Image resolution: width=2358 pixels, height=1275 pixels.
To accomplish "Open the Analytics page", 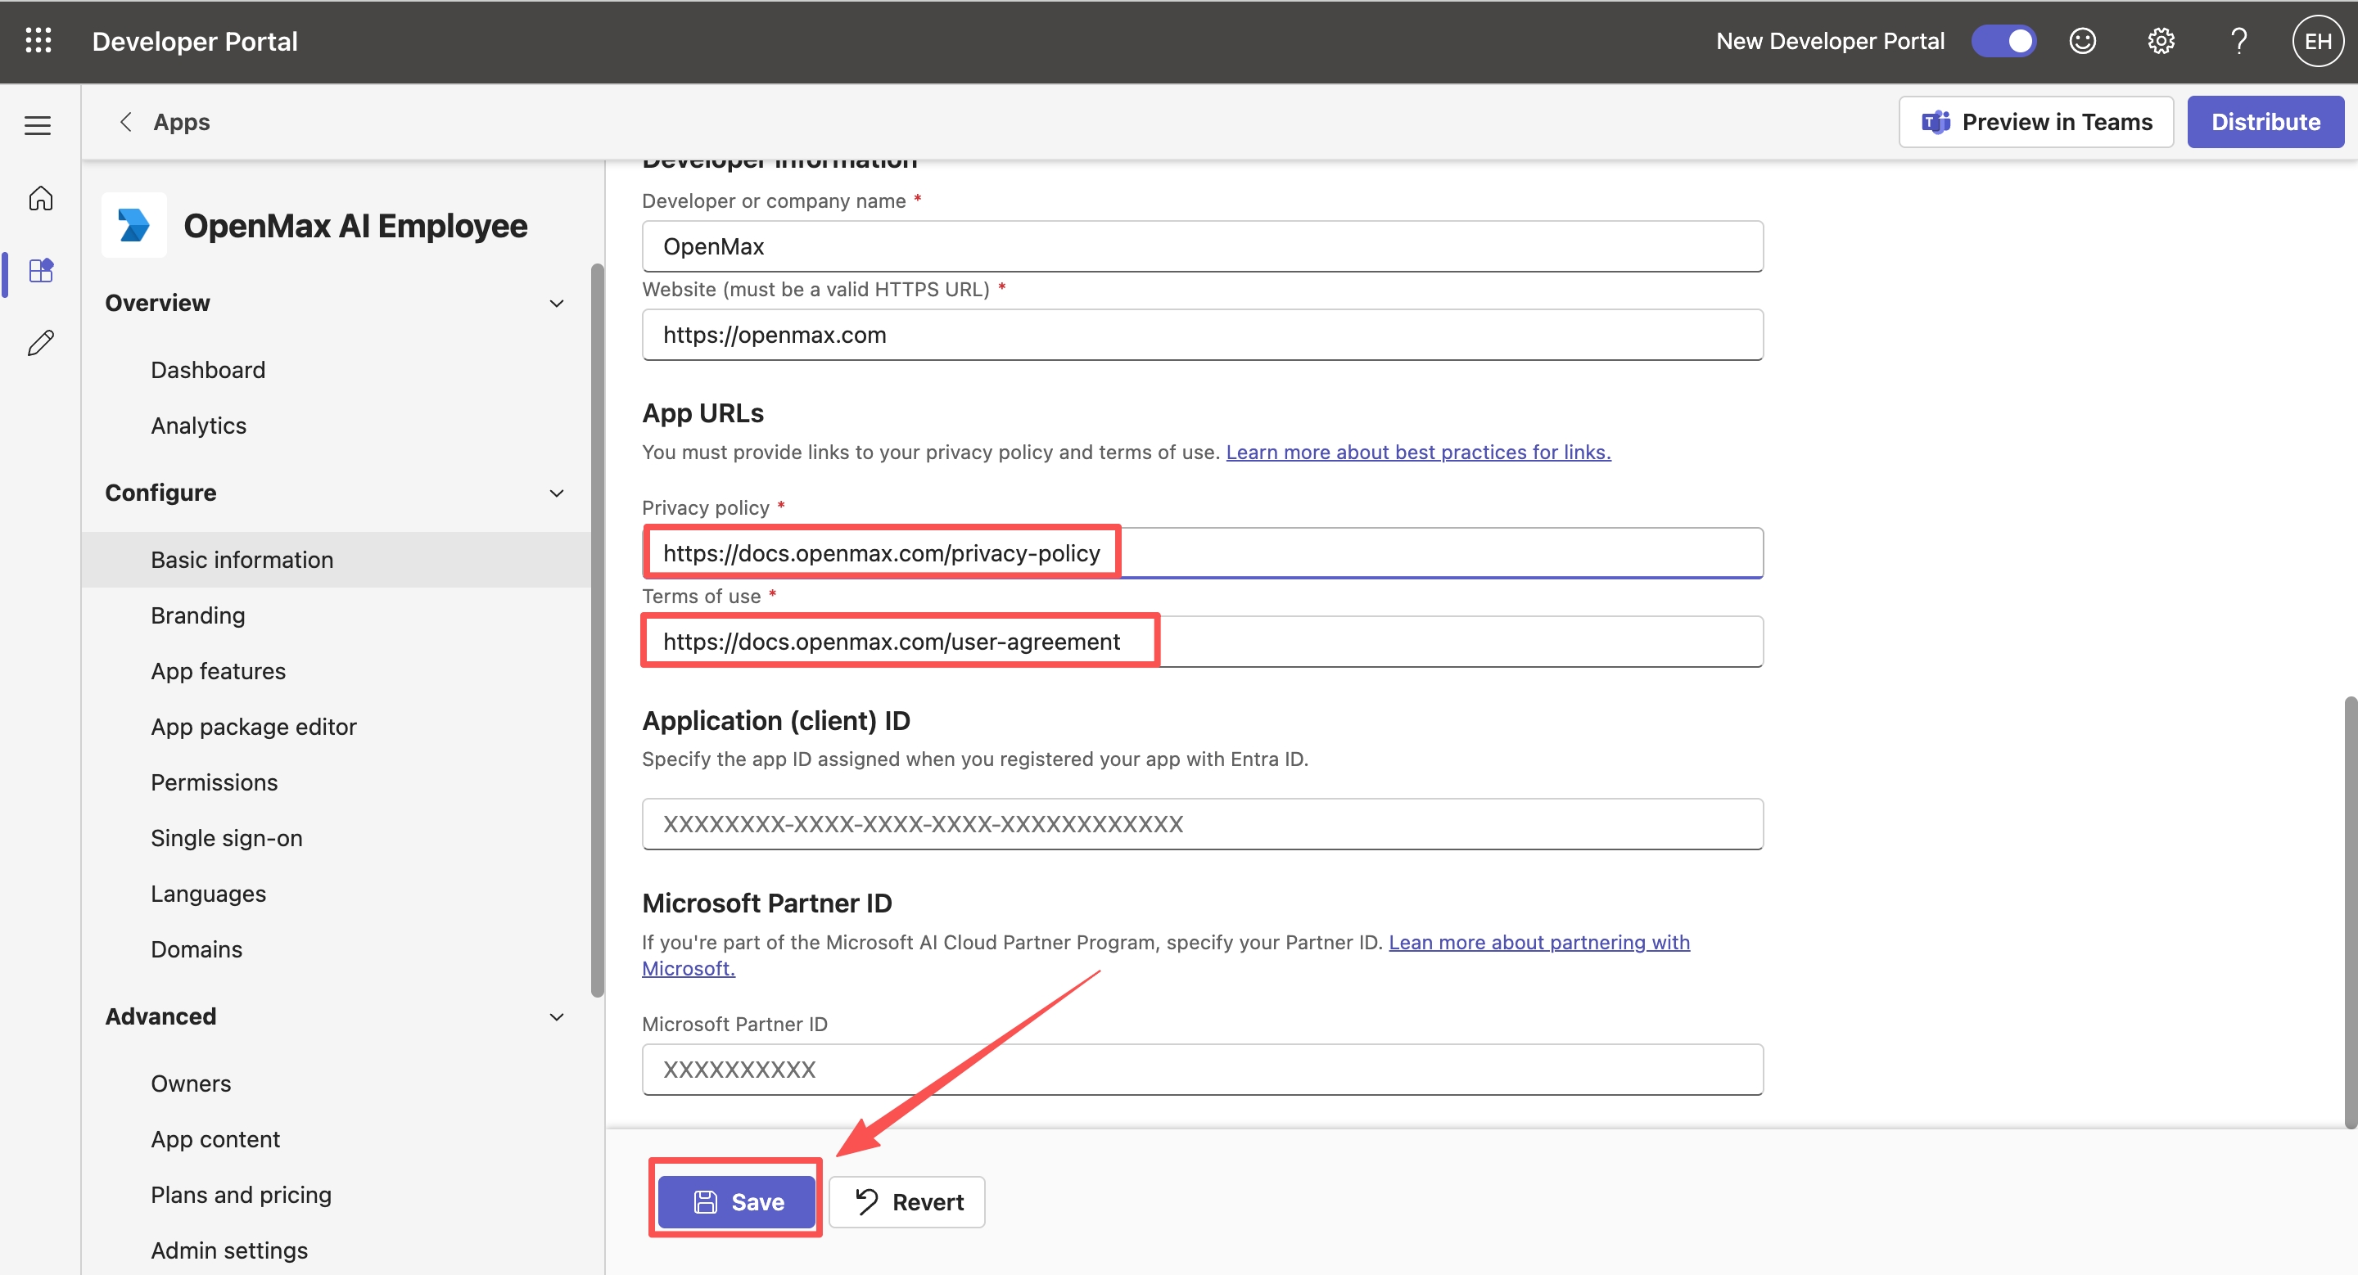I will pos(199,426).
